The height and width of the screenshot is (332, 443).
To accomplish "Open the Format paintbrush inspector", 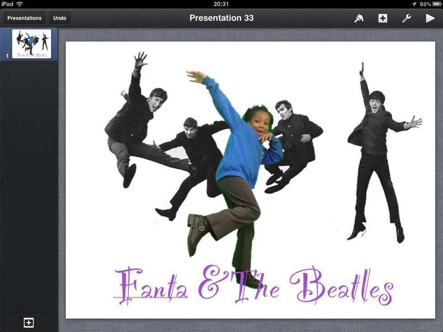I will click(359, 18).
